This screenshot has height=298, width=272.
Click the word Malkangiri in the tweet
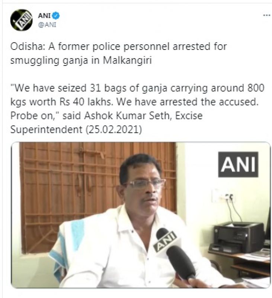127,60
